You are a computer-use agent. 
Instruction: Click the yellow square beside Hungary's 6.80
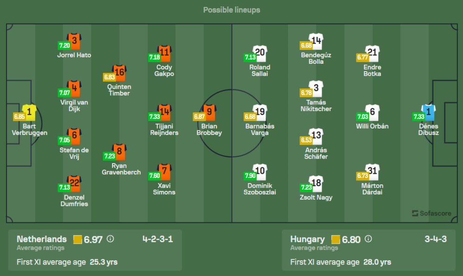(x=336, y=239)
